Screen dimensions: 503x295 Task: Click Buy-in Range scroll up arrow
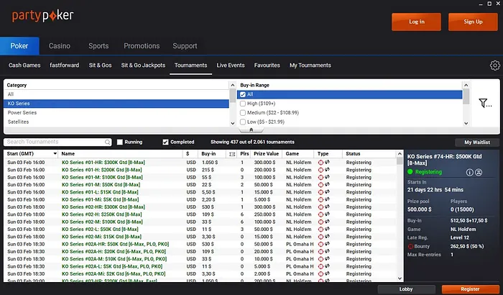466,85
